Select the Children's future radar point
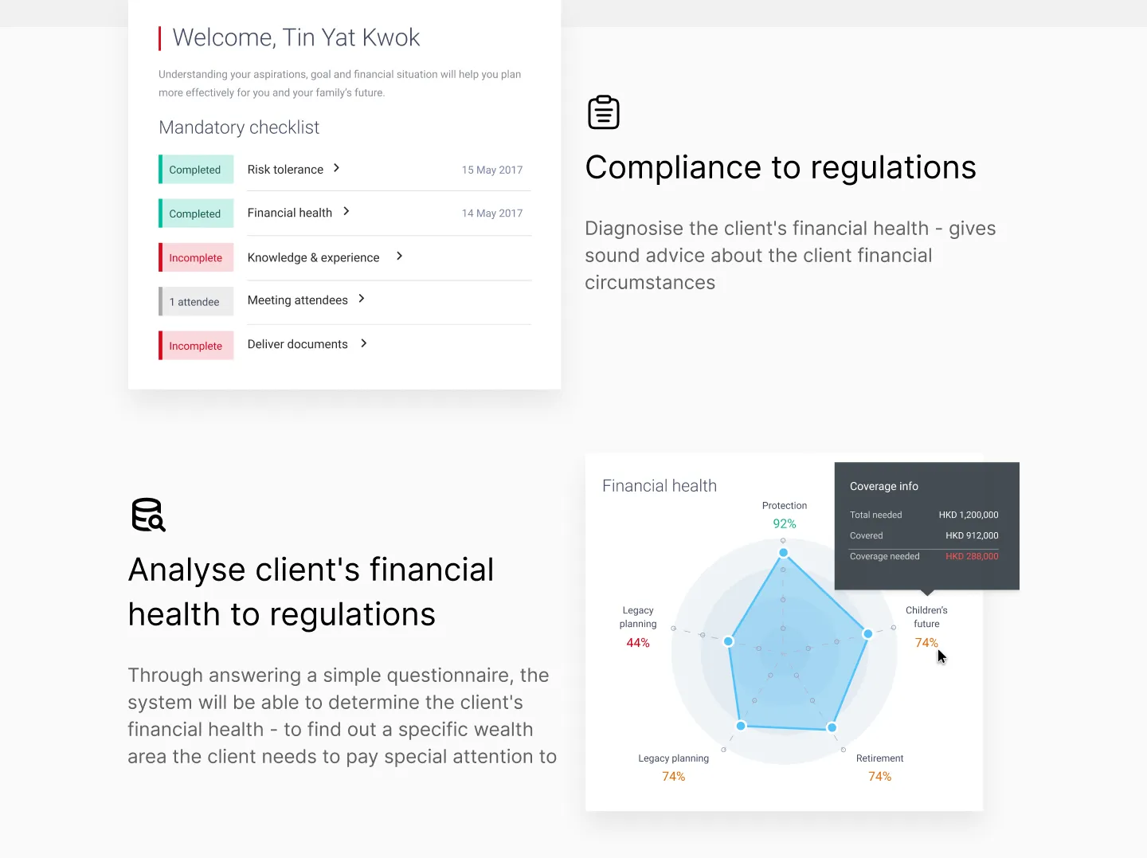 868,633
